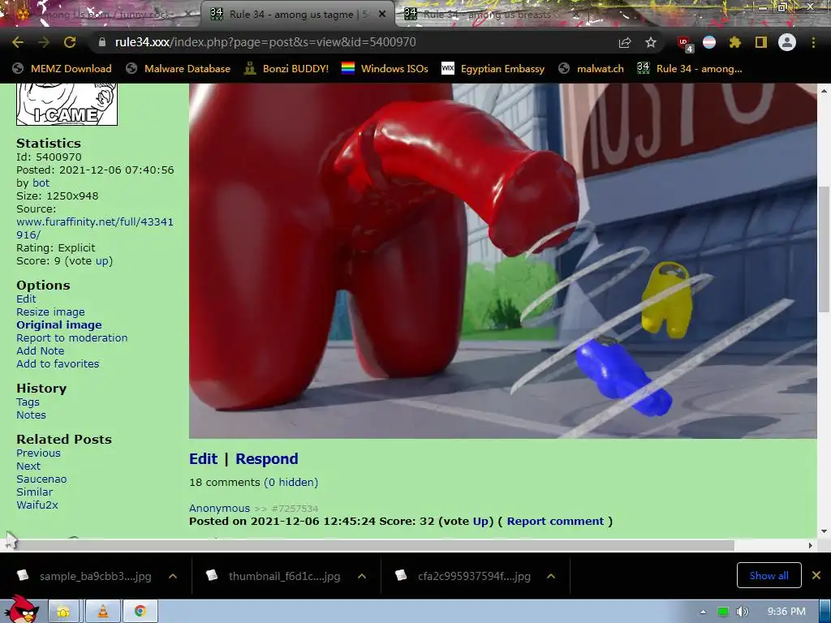
Task: Click the address bar URL
Action: pos(265,42)
